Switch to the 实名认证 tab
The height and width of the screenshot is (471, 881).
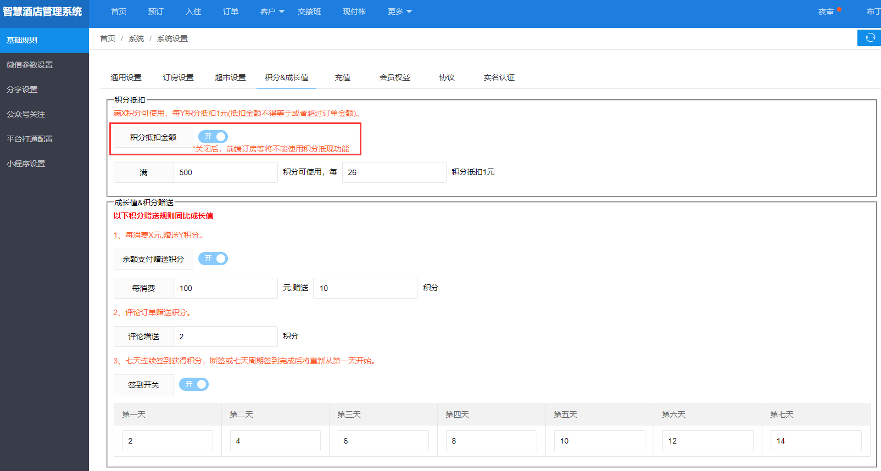point(499,77)
